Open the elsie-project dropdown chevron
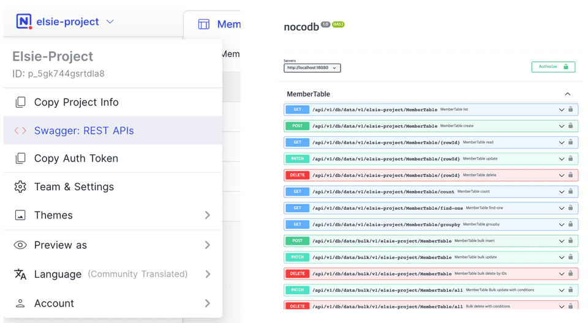This screenshot has height=323, width=588. 110,22
